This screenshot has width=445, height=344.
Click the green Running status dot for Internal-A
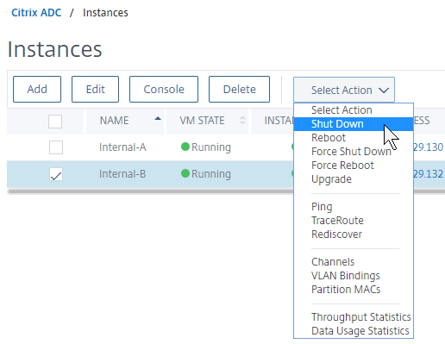point(185,147)
